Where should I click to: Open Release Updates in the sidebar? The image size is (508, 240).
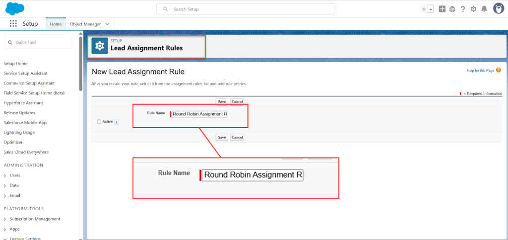point(19,113)
